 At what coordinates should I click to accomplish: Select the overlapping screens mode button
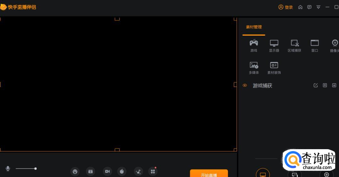click(294, 174)
